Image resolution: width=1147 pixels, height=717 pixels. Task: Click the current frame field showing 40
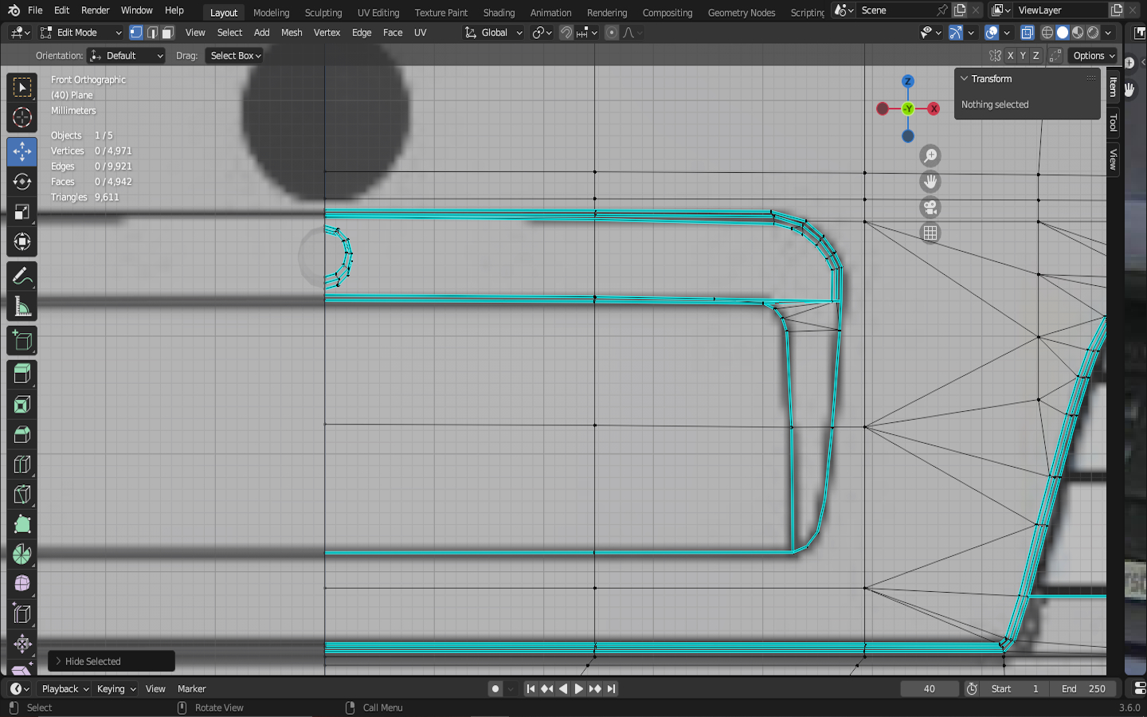(x=930, y=689)
